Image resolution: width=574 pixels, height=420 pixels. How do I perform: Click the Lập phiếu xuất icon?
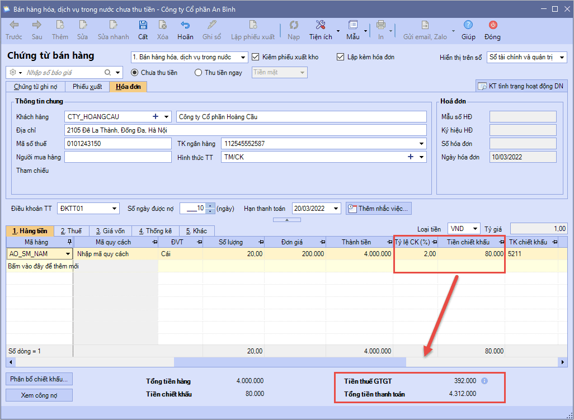(x=252, y=25)
